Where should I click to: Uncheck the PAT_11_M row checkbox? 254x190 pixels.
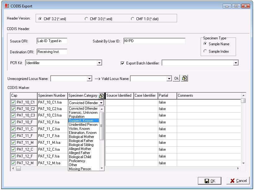tap(13, 143)
